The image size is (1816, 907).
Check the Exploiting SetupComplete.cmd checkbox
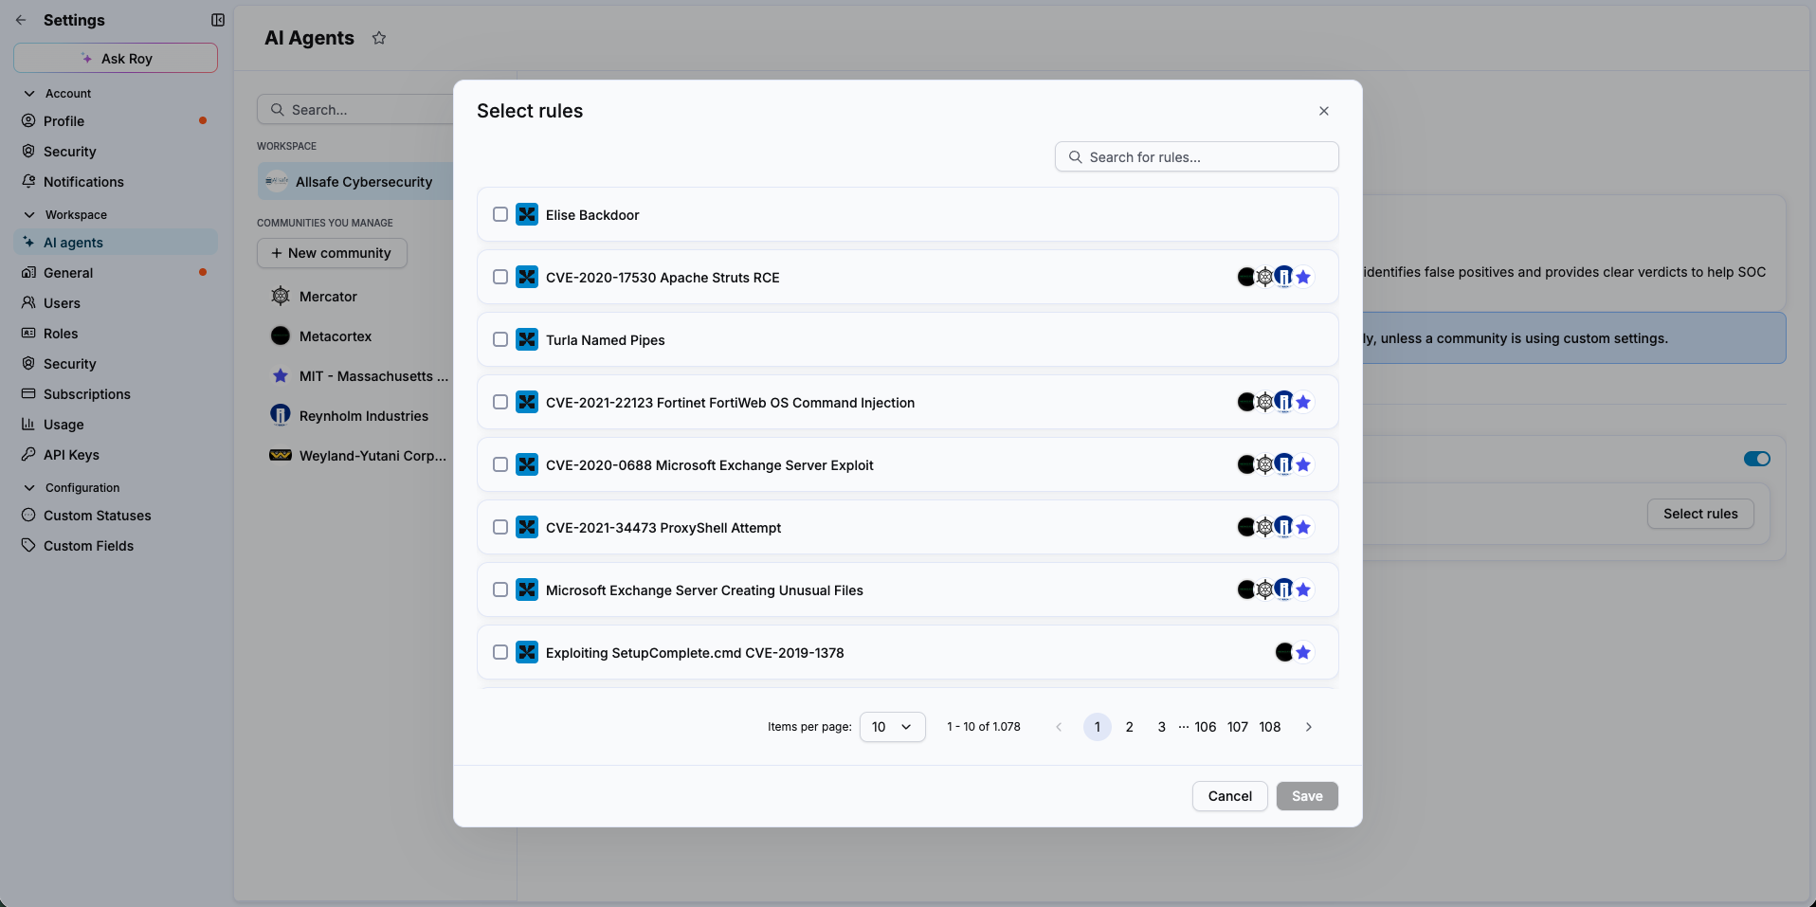pyautogui.click(x=500, y=653)
